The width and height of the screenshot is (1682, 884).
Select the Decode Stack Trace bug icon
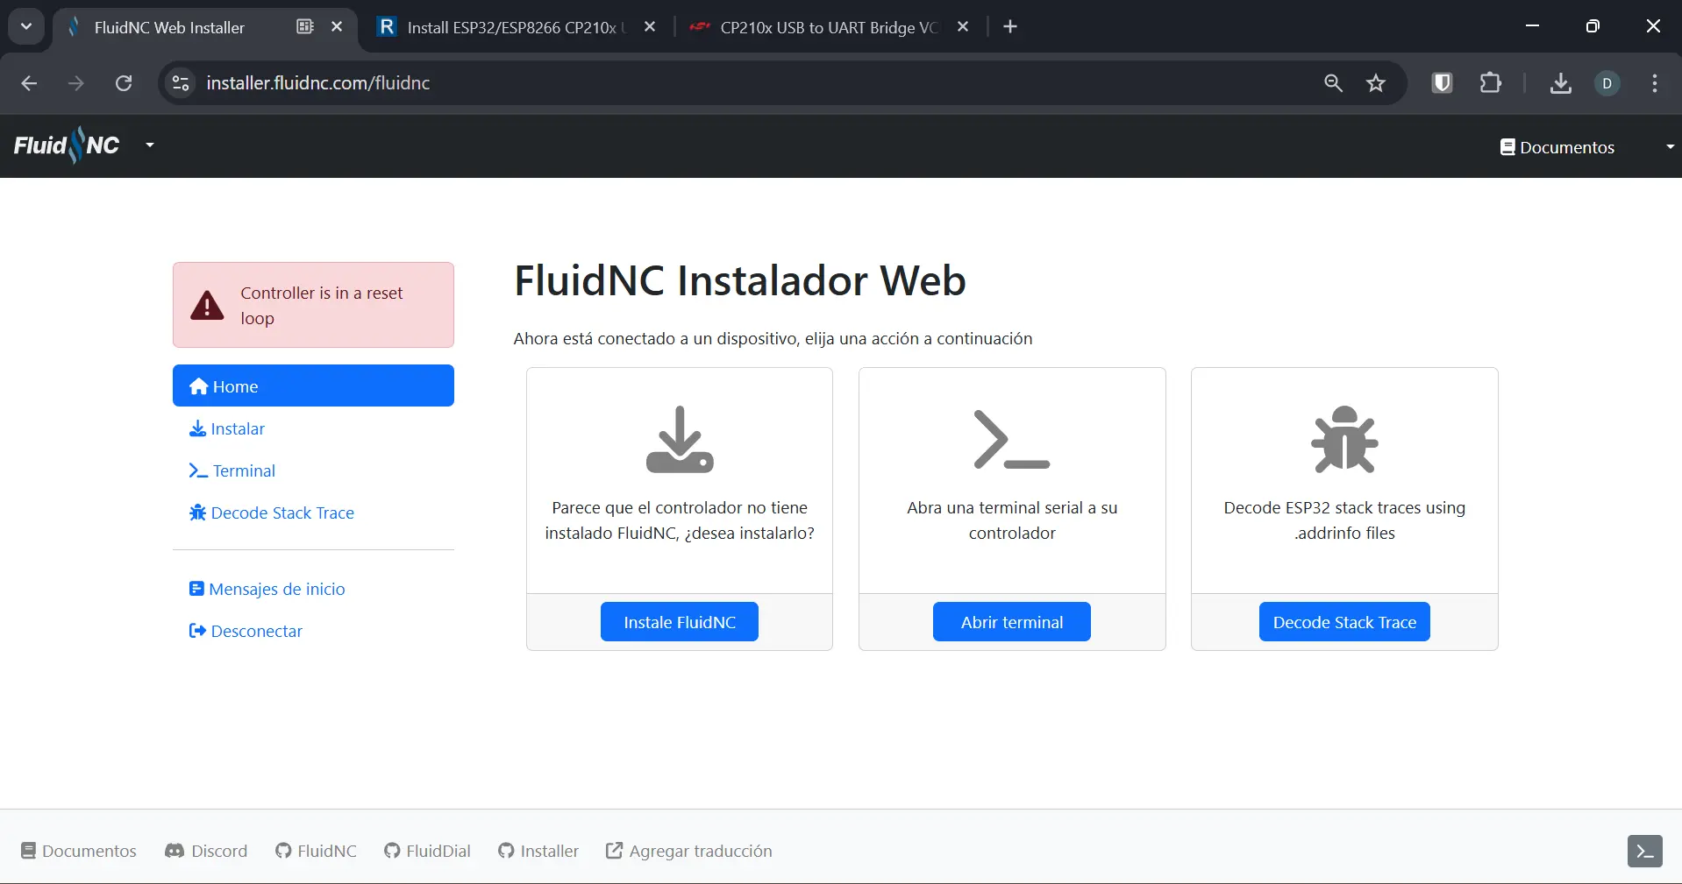coord(197,513)
